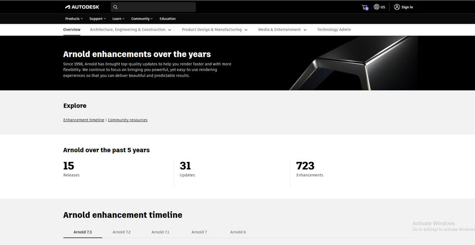Open the Technology Admin tab

[x=334, y=29]
